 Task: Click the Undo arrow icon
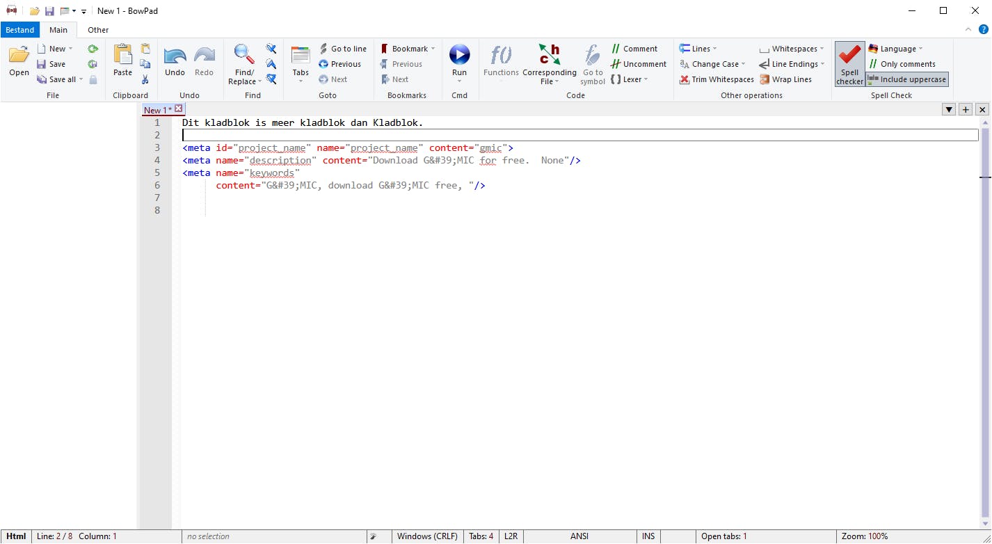(175, 55)
